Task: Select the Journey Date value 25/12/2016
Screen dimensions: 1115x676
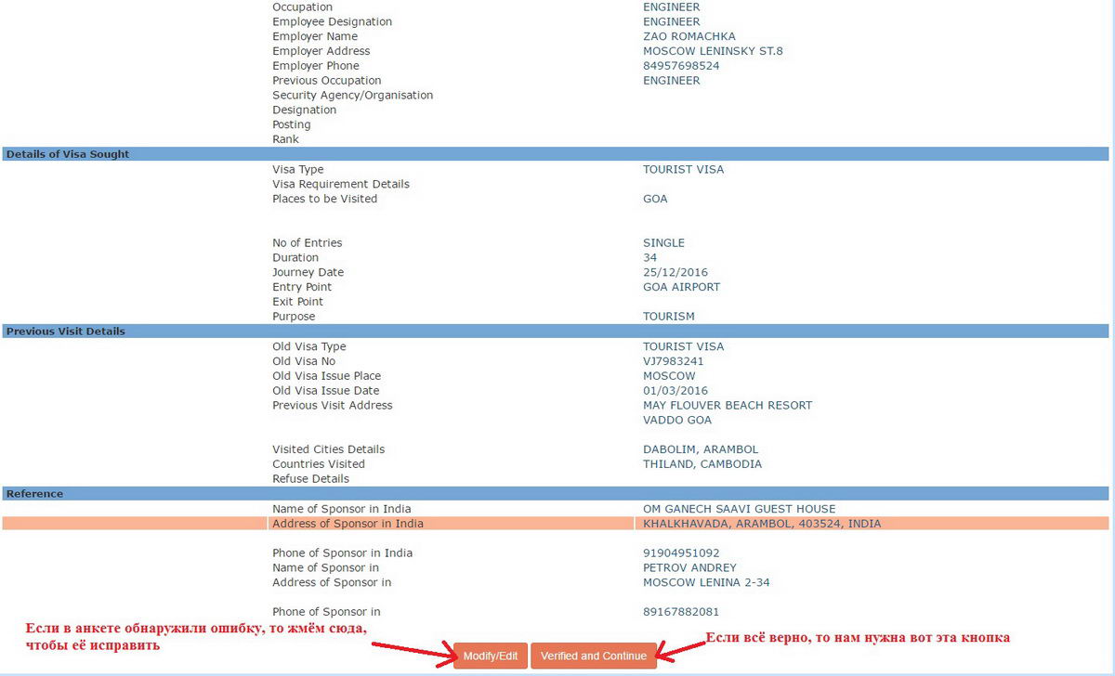Action: click(x=676, y=273)
